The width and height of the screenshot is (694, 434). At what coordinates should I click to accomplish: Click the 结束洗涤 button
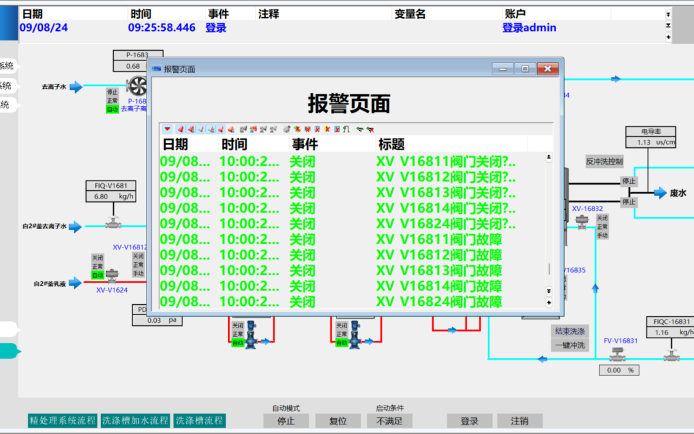pyautogui.click(x=569, y=331)
